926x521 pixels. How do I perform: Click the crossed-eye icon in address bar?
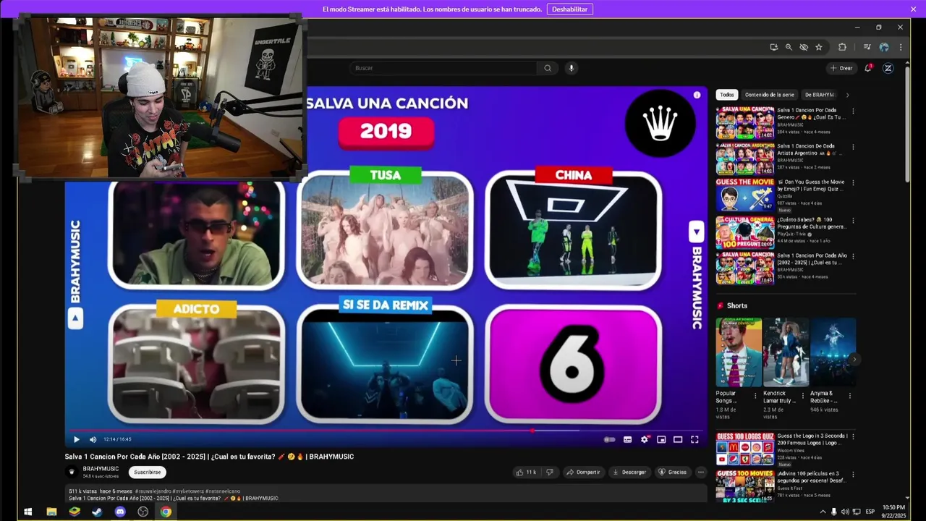804,47
